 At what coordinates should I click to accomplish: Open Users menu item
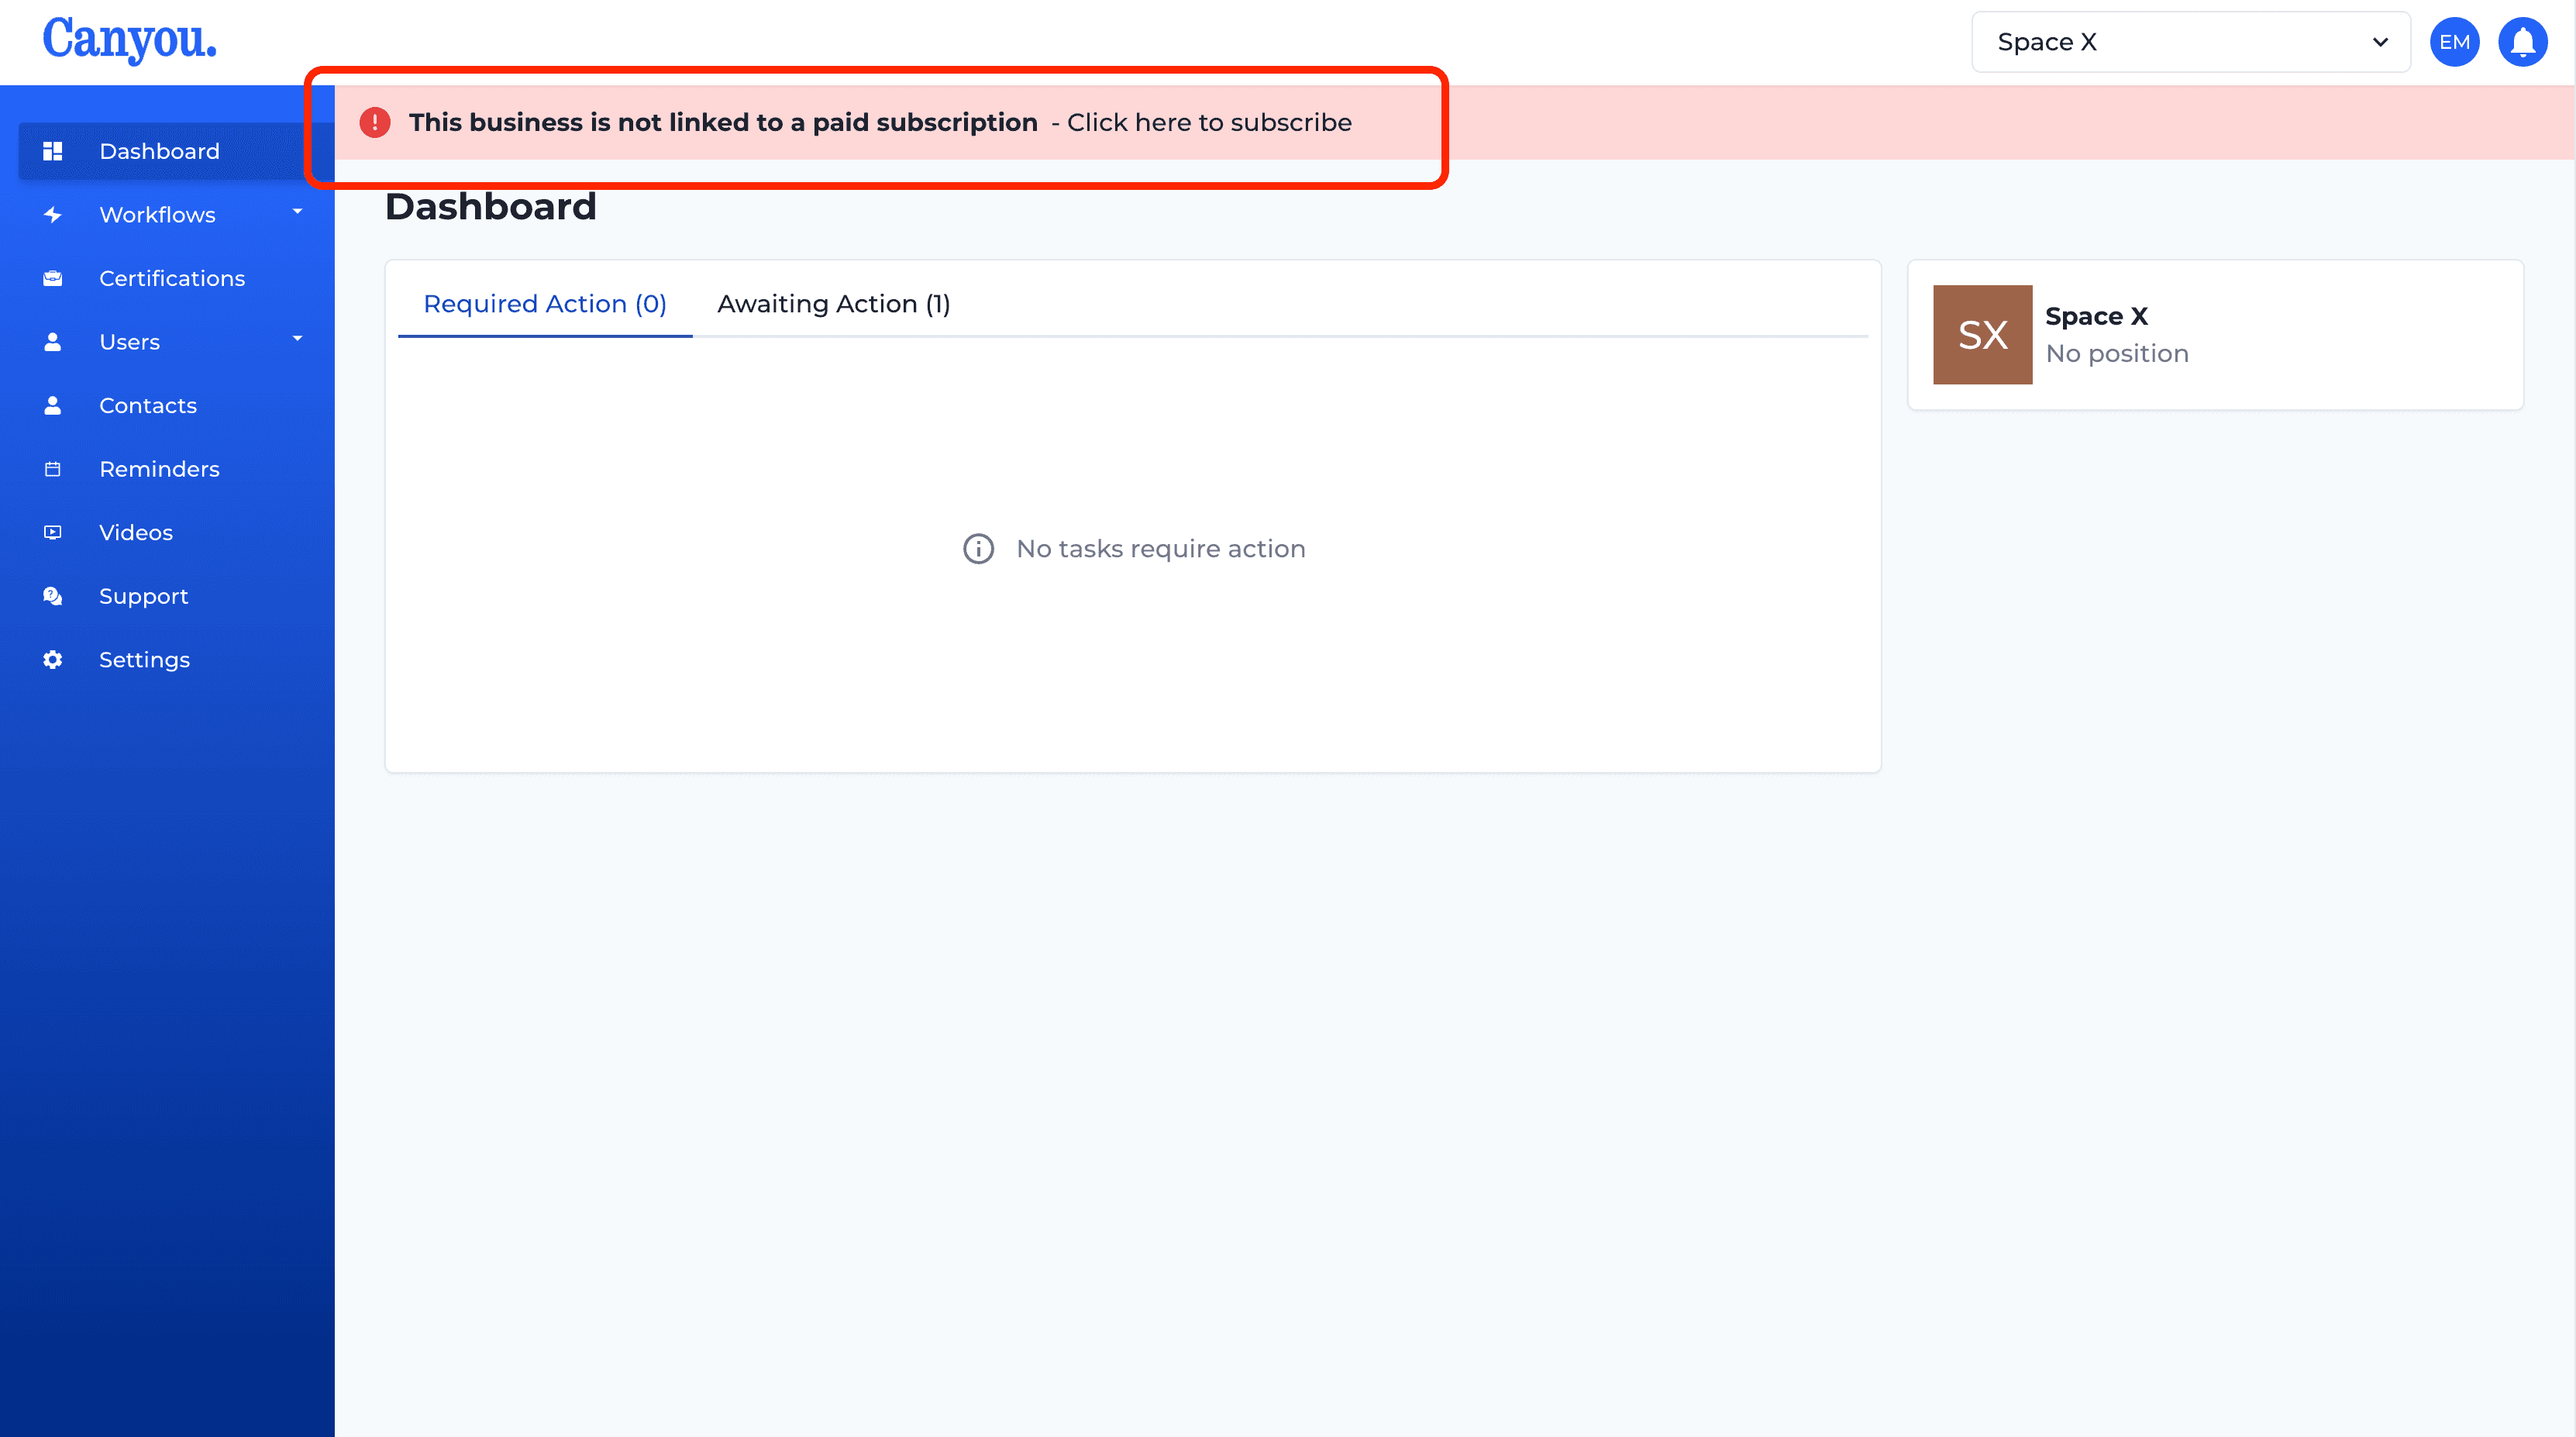176,342
